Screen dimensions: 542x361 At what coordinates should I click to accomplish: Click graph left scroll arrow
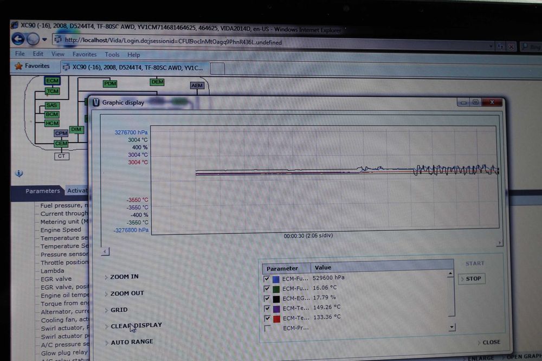click(x=106, y=252)
